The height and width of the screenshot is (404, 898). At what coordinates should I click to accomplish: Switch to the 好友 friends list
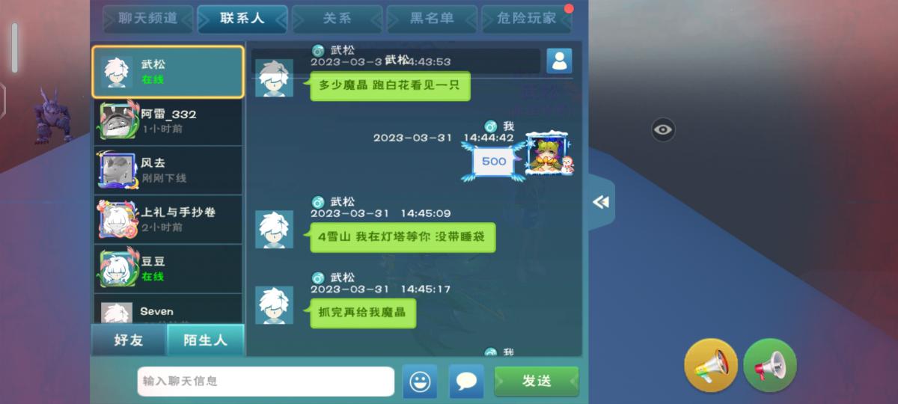(128, 340)
